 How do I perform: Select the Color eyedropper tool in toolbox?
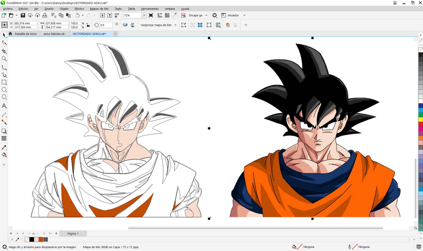[x=4, y=147]
